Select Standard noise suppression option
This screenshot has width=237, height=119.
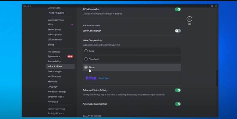tap(132, 59)
